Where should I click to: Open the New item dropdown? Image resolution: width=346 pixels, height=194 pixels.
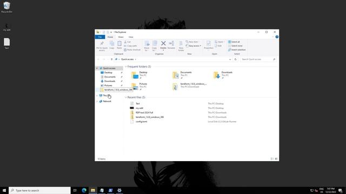[x=192, y=42]
